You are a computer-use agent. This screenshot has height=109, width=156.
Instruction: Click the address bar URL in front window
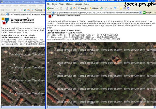click(x=97, y=13)
